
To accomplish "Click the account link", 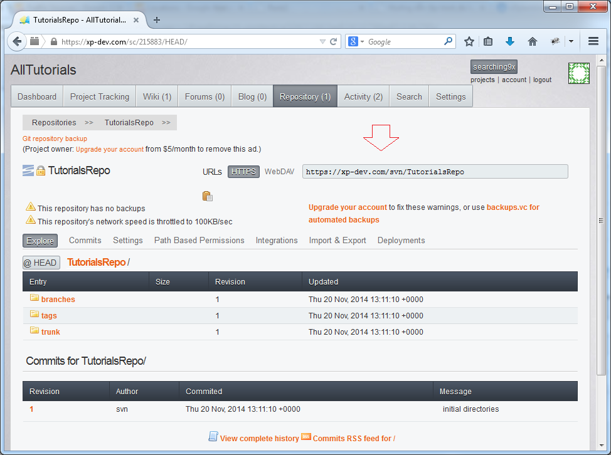I will 514,80.
